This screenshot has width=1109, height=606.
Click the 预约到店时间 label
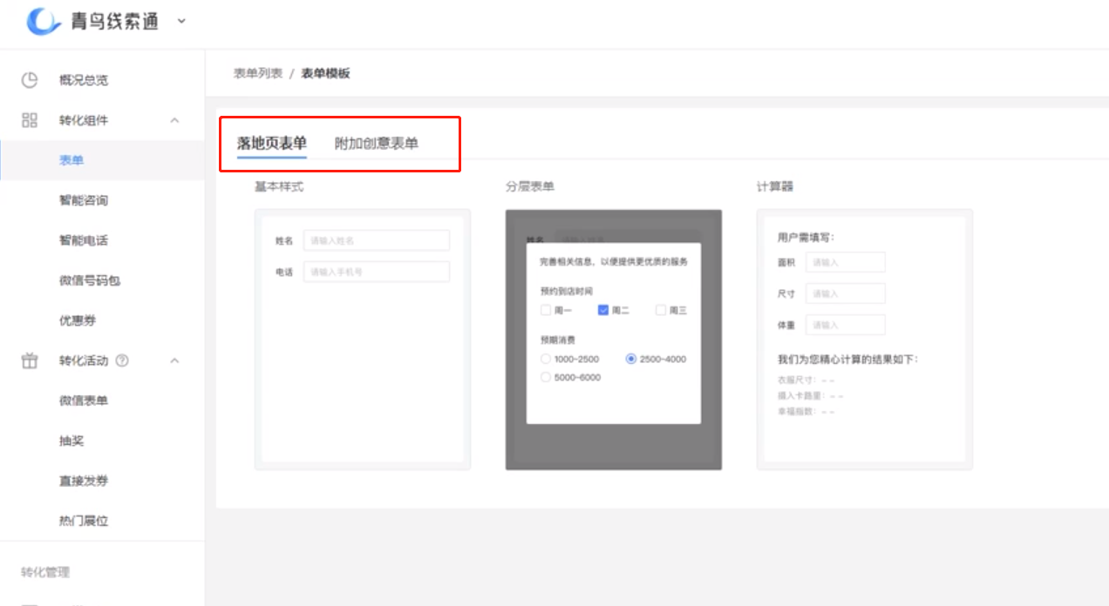[567, 291]
